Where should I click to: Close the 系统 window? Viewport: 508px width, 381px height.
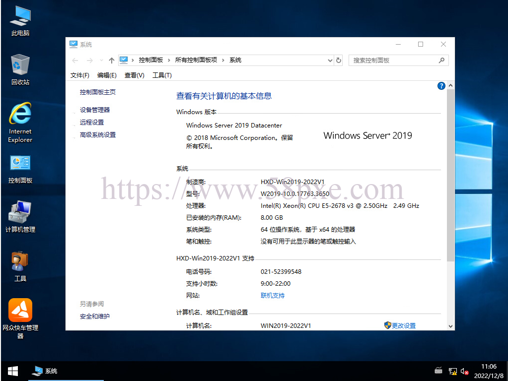point(443,44)
